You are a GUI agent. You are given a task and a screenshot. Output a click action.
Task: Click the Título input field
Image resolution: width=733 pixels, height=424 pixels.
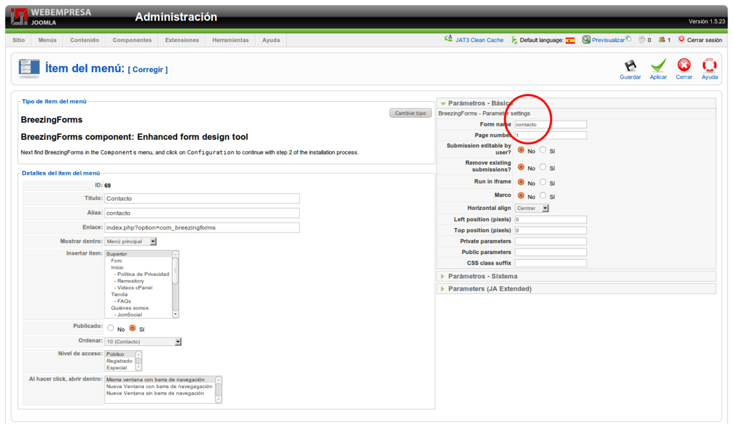click(202, 199)
